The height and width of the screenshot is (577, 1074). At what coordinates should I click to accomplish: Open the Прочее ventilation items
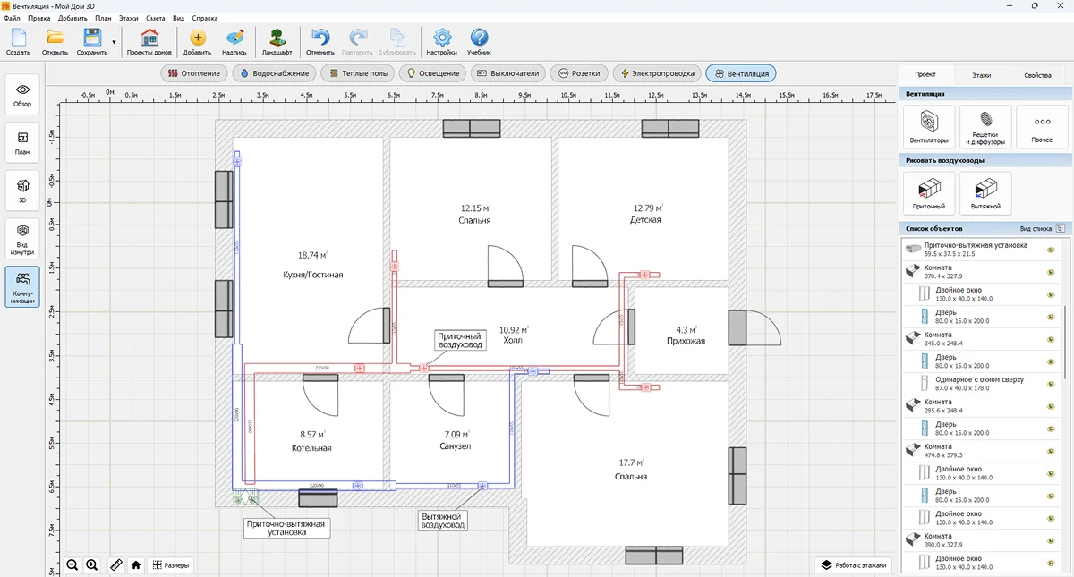tap(1042, 126)
